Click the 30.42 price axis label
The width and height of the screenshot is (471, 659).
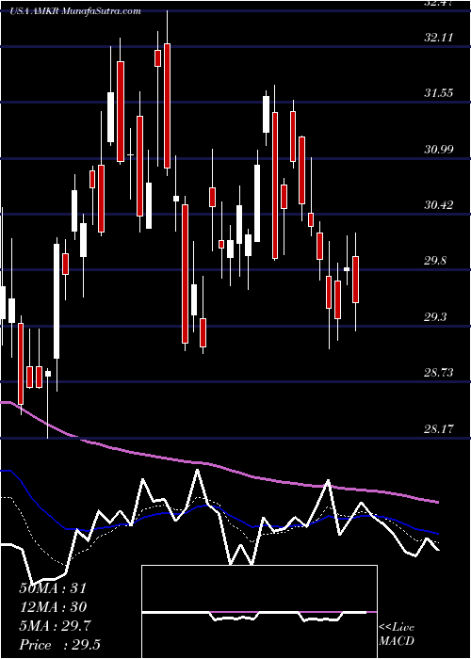point(438,205)
